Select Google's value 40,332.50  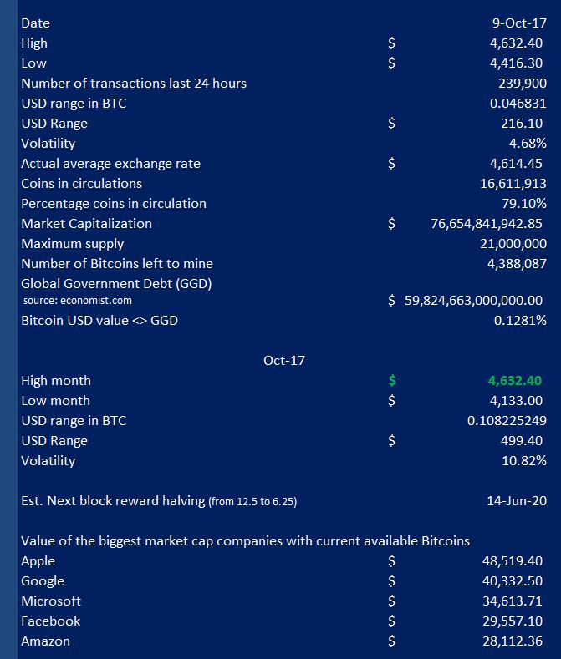tap(513, 581)
